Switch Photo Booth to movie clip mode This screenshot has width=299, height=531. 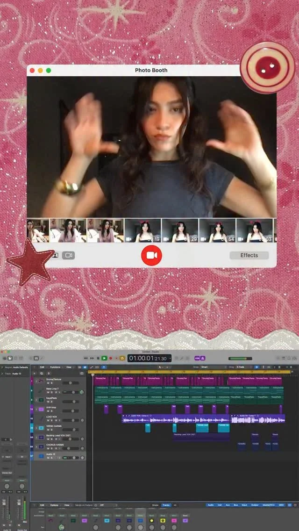click(68, 255)
